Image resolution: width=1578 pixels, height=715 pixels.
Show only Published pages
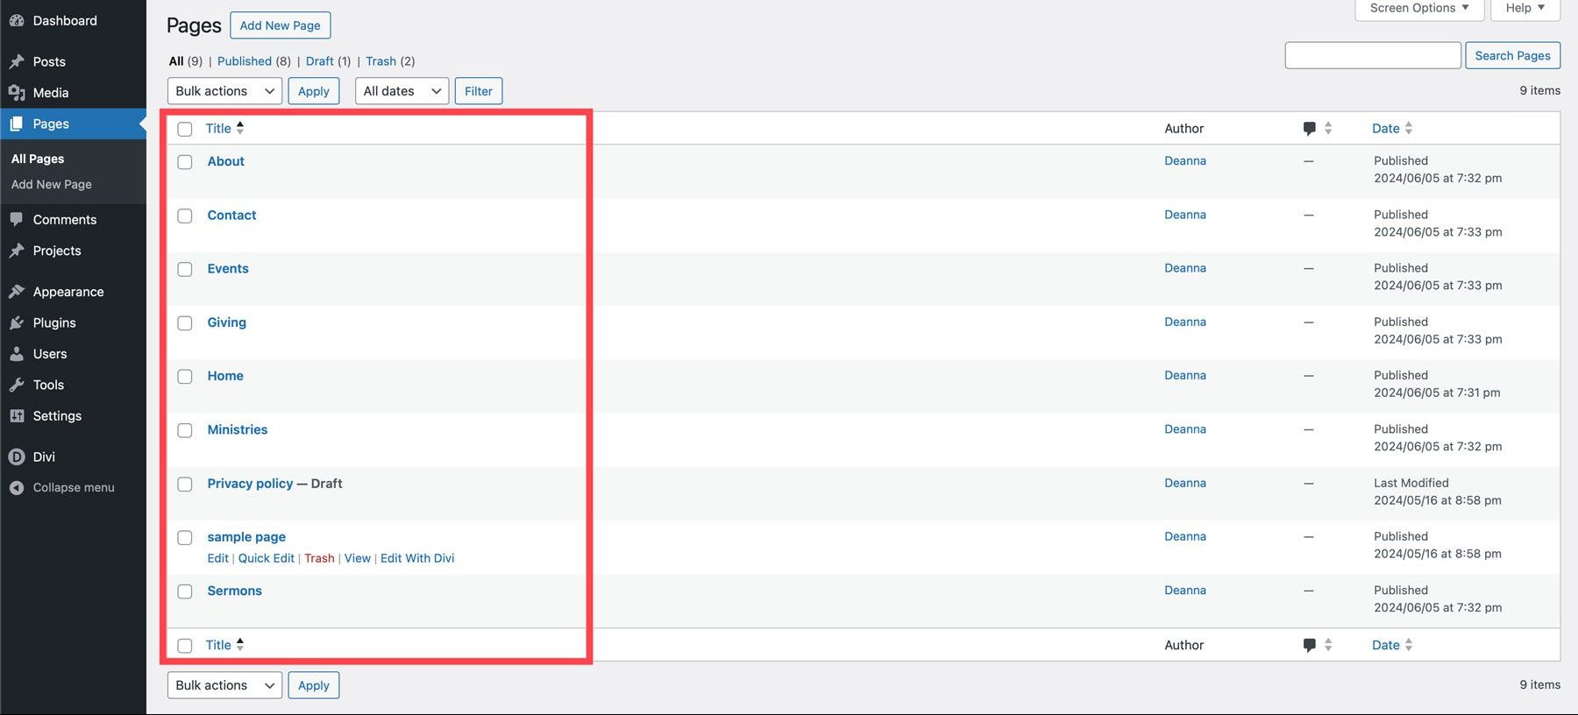(245, 61)
